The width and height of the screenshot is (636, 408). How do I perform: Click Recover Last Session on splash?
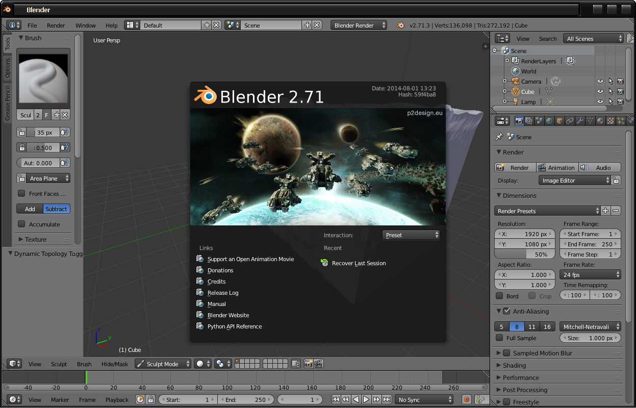[x=359, y=263]
